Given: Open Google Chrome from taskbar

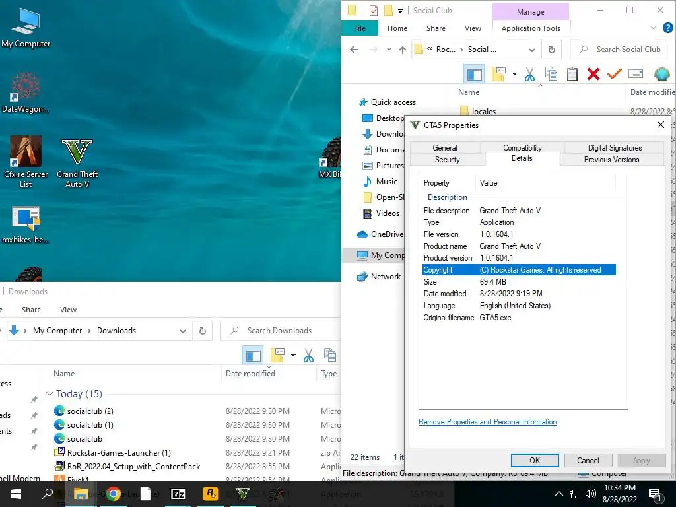Looking at the screenshot, I should 114,494.
